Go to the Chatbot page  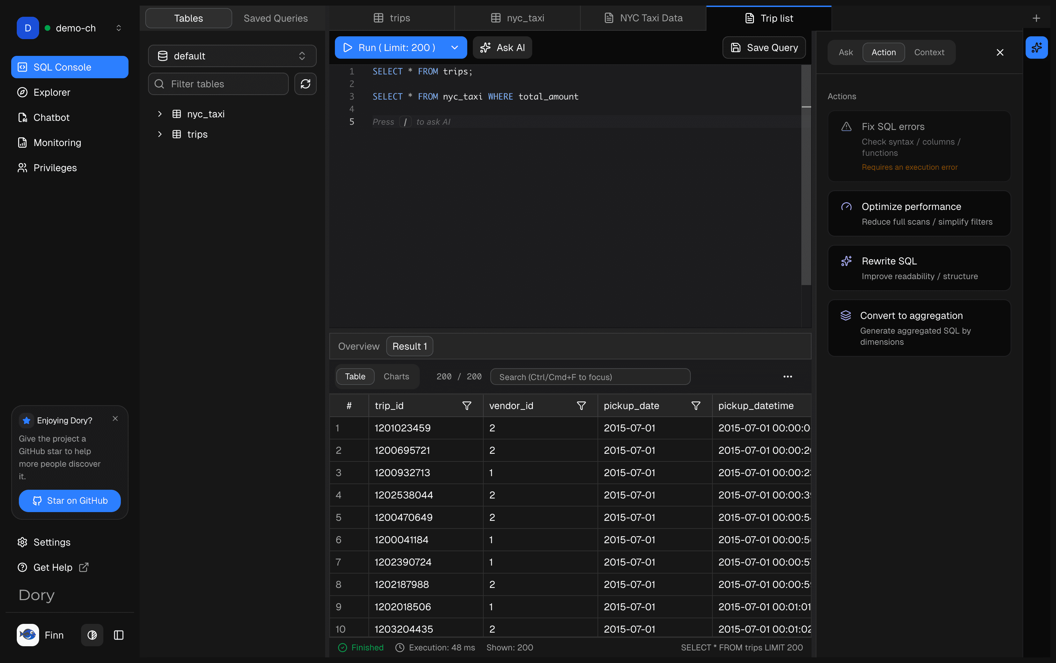click(70, 117)
